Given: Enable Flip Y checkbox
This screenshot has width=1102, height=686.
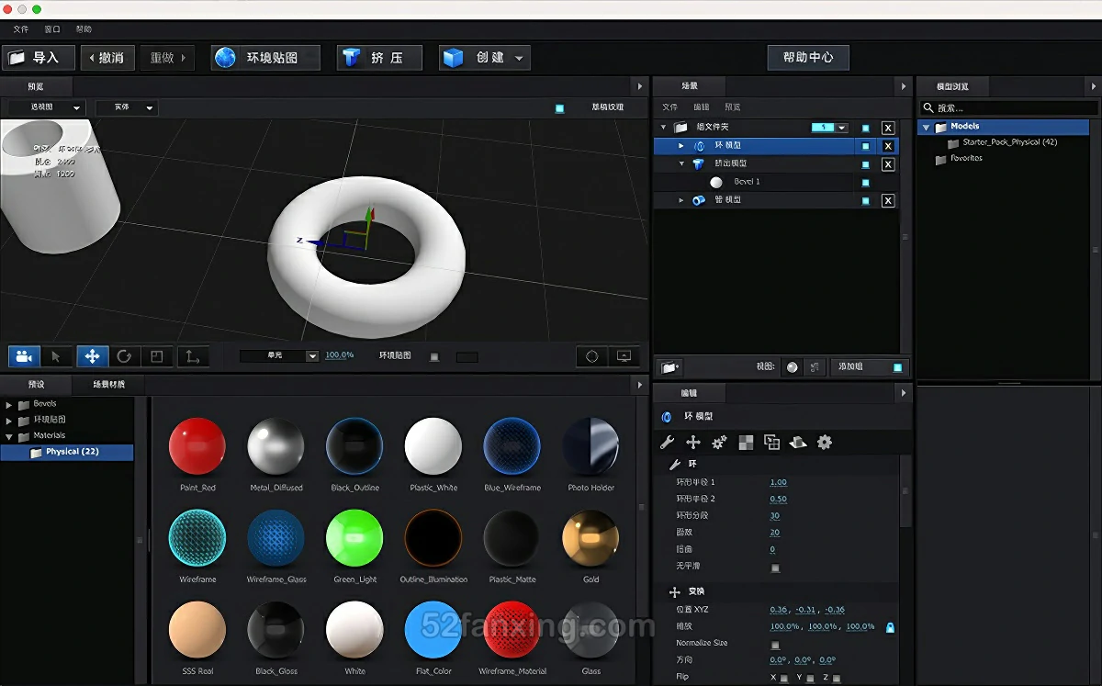Looking at the screenshot, I should click(x=809, y=679).
